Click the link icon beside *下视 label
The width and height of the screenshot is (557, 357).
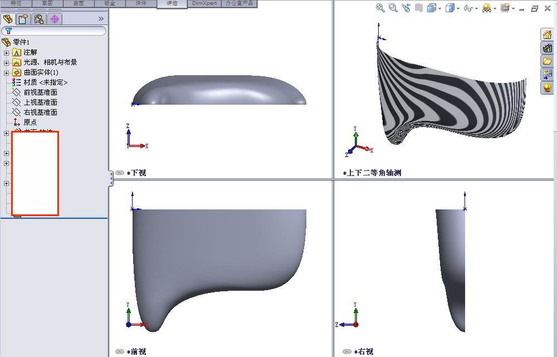pyautogui.click(x=120, y=173)
